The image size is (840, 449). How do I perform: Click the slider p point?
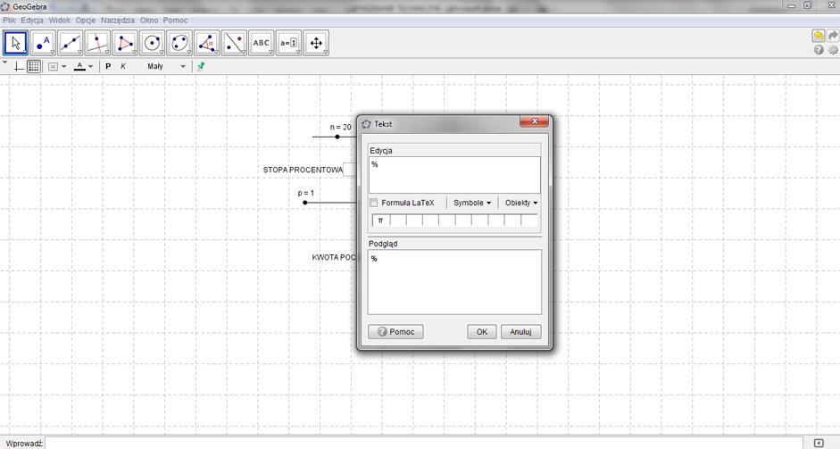tap(304, 203)
